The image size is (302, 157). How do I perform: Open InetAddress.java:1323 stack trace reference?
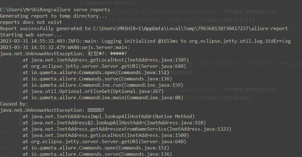199,129
